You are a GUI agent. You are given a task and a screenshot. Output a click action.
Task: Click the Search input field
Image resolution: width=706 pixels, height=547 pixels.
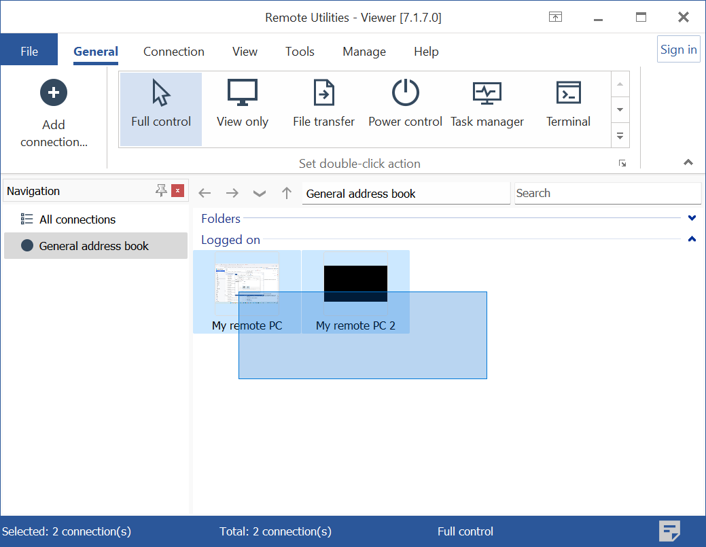click(607, 193)
